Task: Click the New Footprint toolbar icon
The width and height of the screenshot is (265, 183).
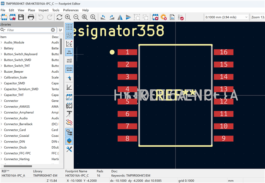Action: click(x=4, y=17)
